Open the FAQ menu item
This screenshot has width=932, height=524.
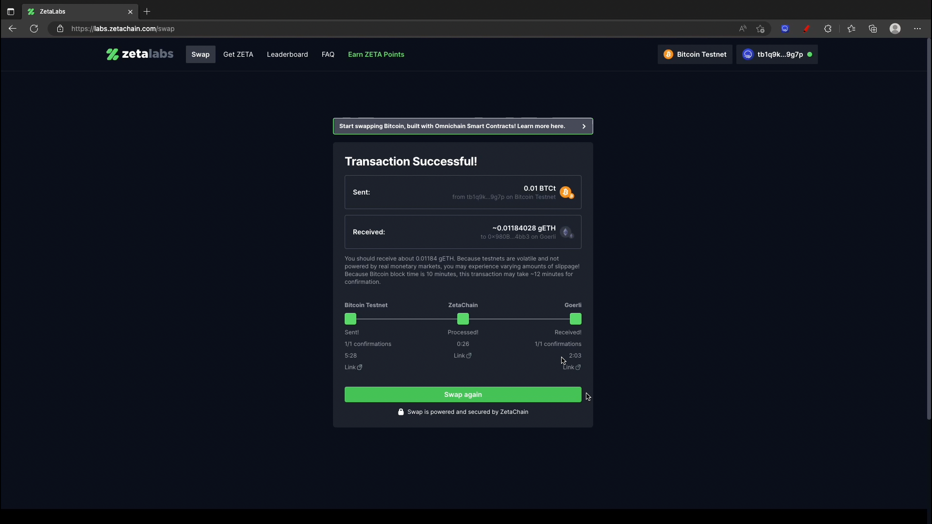point(328,54)
